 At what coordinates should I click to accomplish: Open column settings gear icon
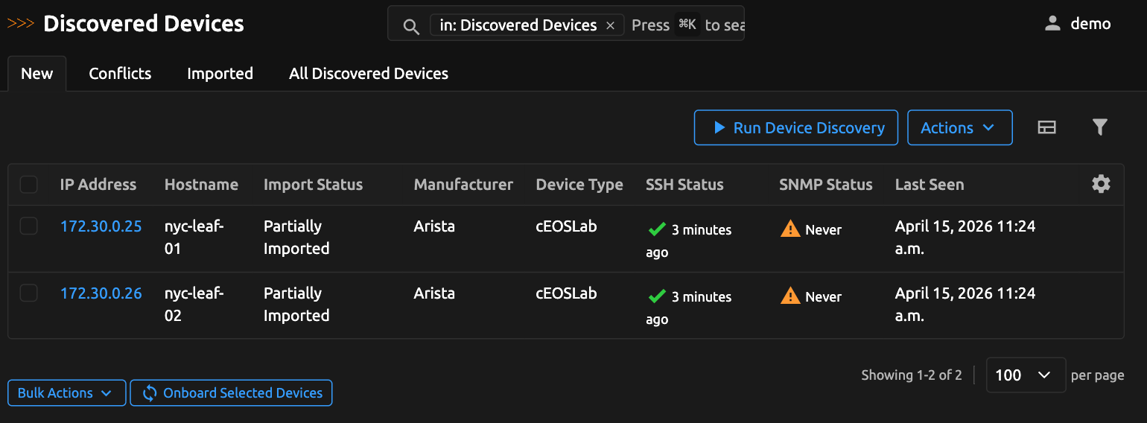pyautogui.click(x=1101, y=184)
